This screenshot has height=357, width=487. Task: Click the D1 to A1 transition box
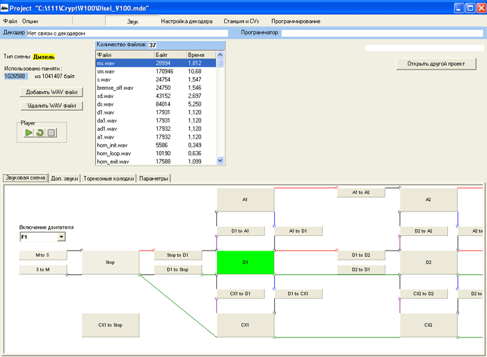tap(241, 231)
